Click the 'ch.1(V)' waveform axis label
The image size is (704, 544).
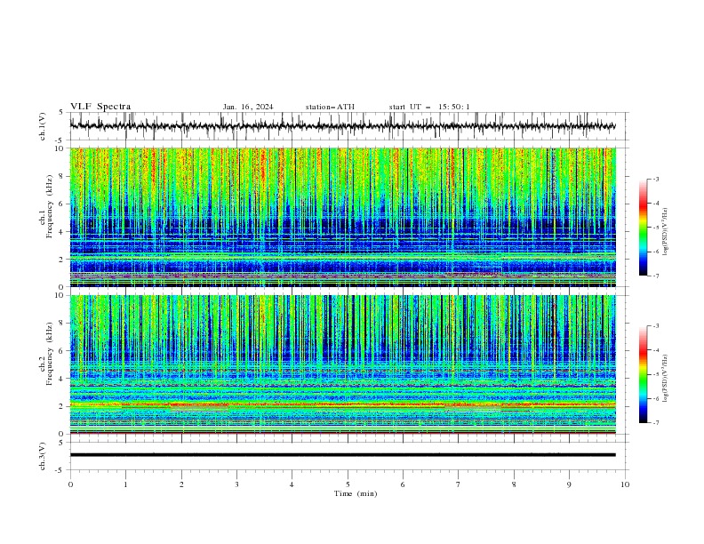[43, 126]
